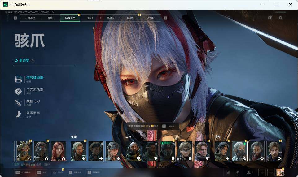Select the 隐匿消声 passive skill icon

pos(18,115)
